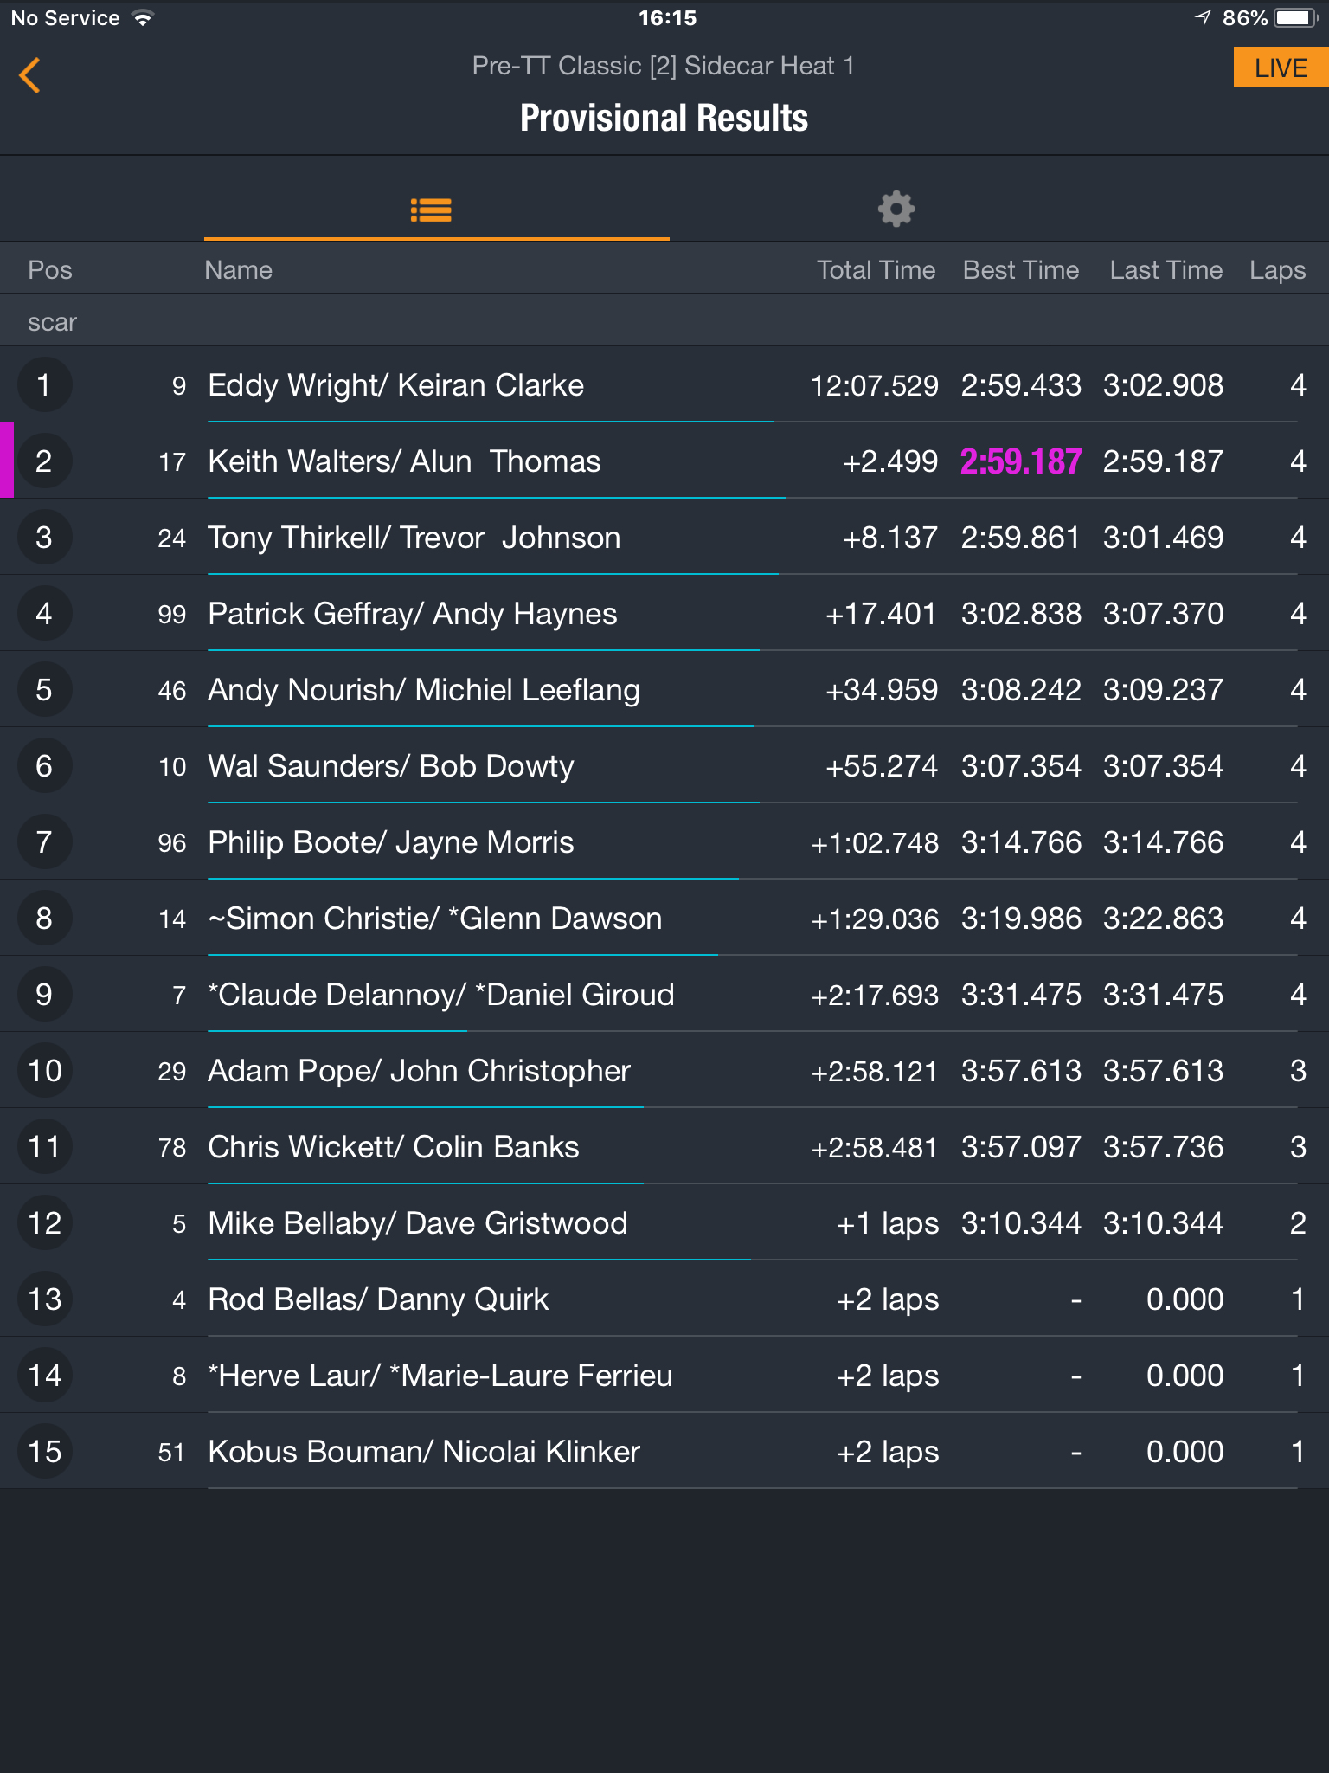1329x1773 pixels.
Task: Click the Name column header
Action: (238, 270)
